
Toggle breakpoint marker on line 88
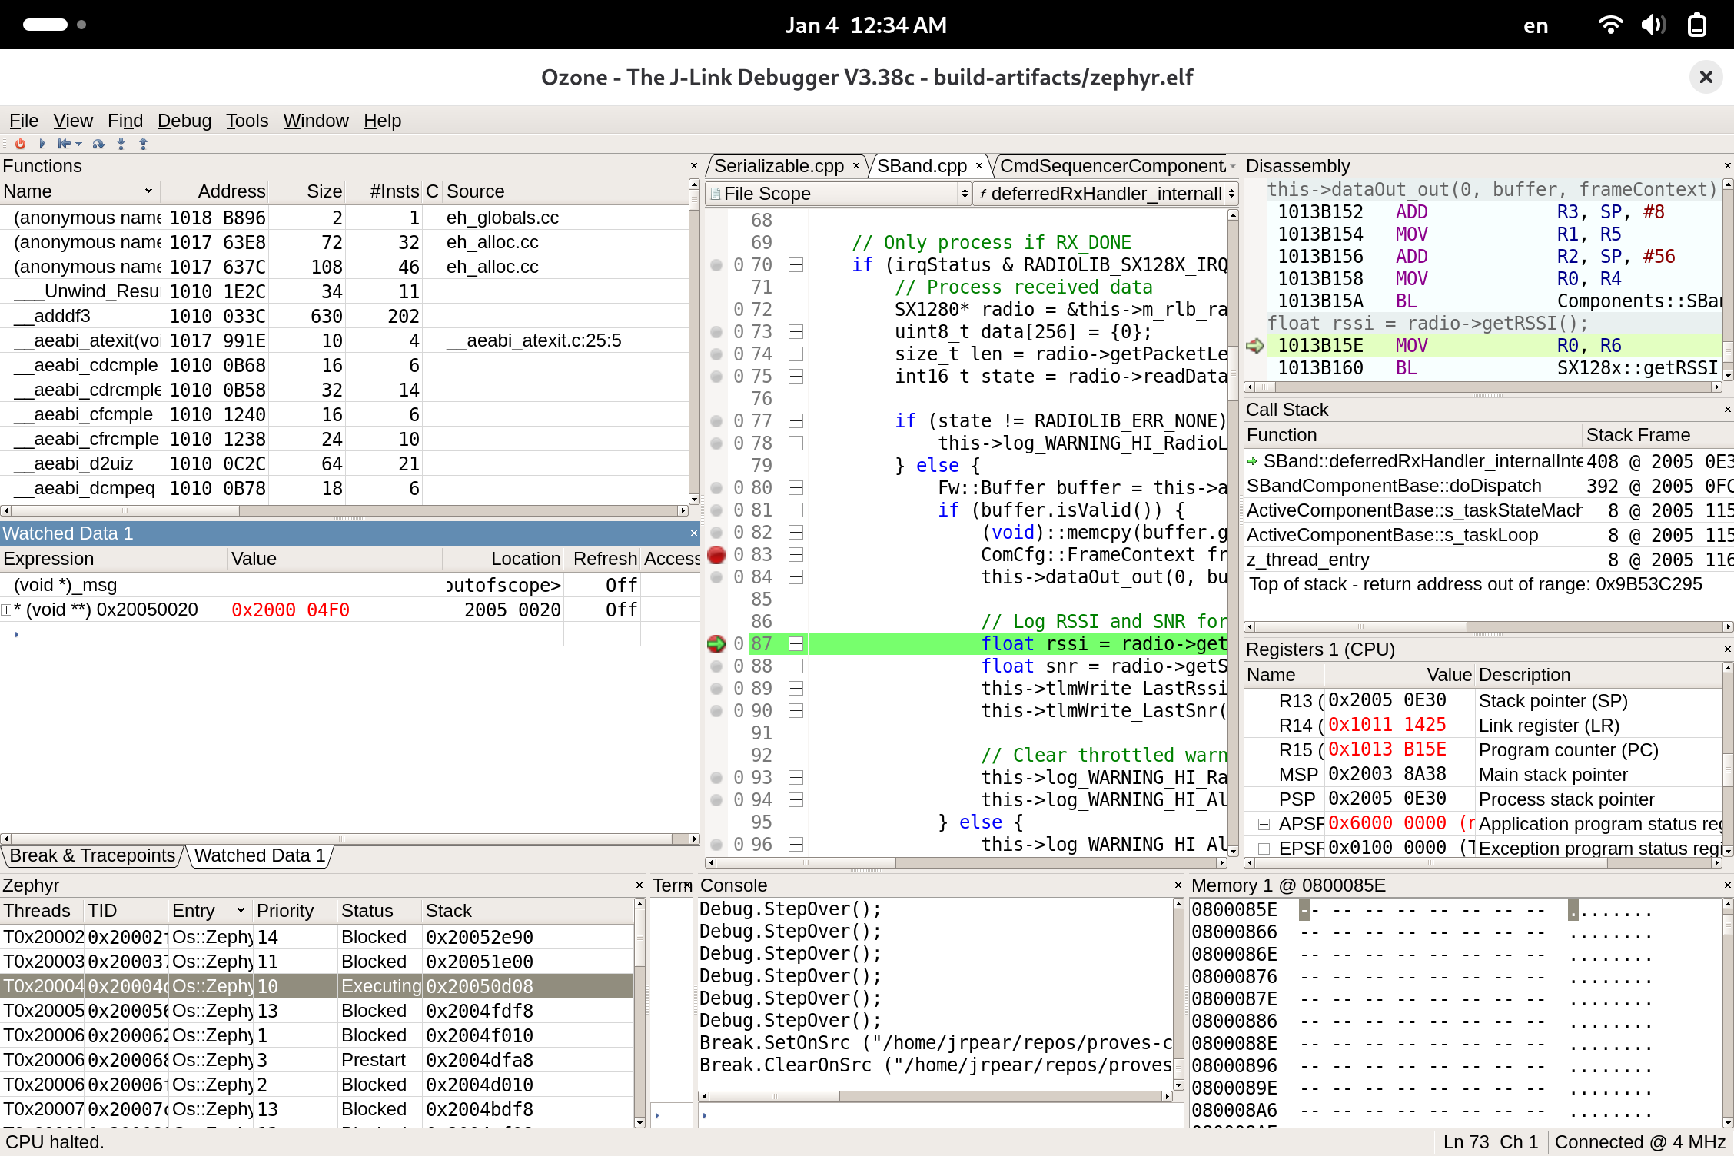pos(716,666)
